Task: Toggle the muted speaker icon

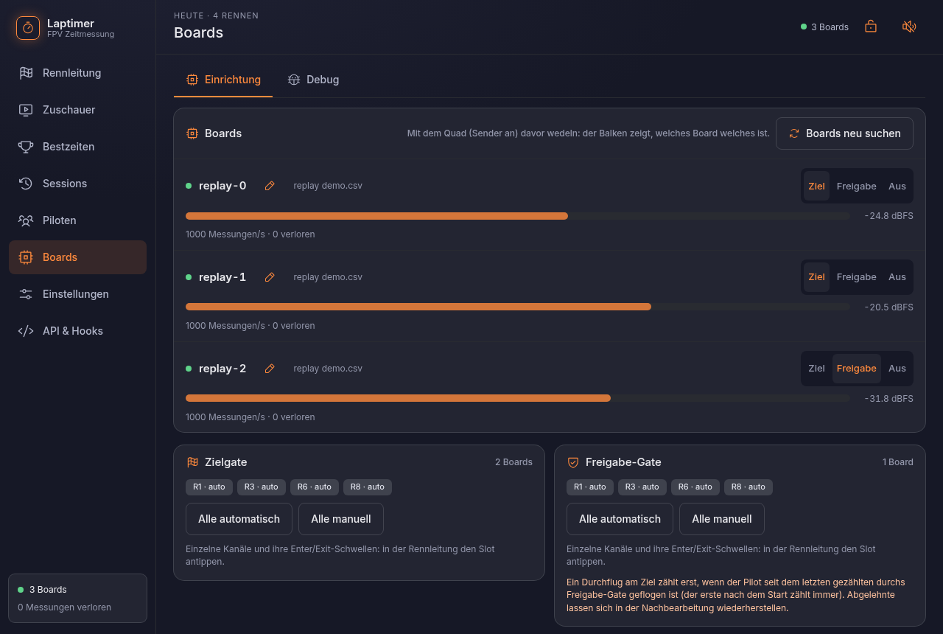Action: [909, 27]
